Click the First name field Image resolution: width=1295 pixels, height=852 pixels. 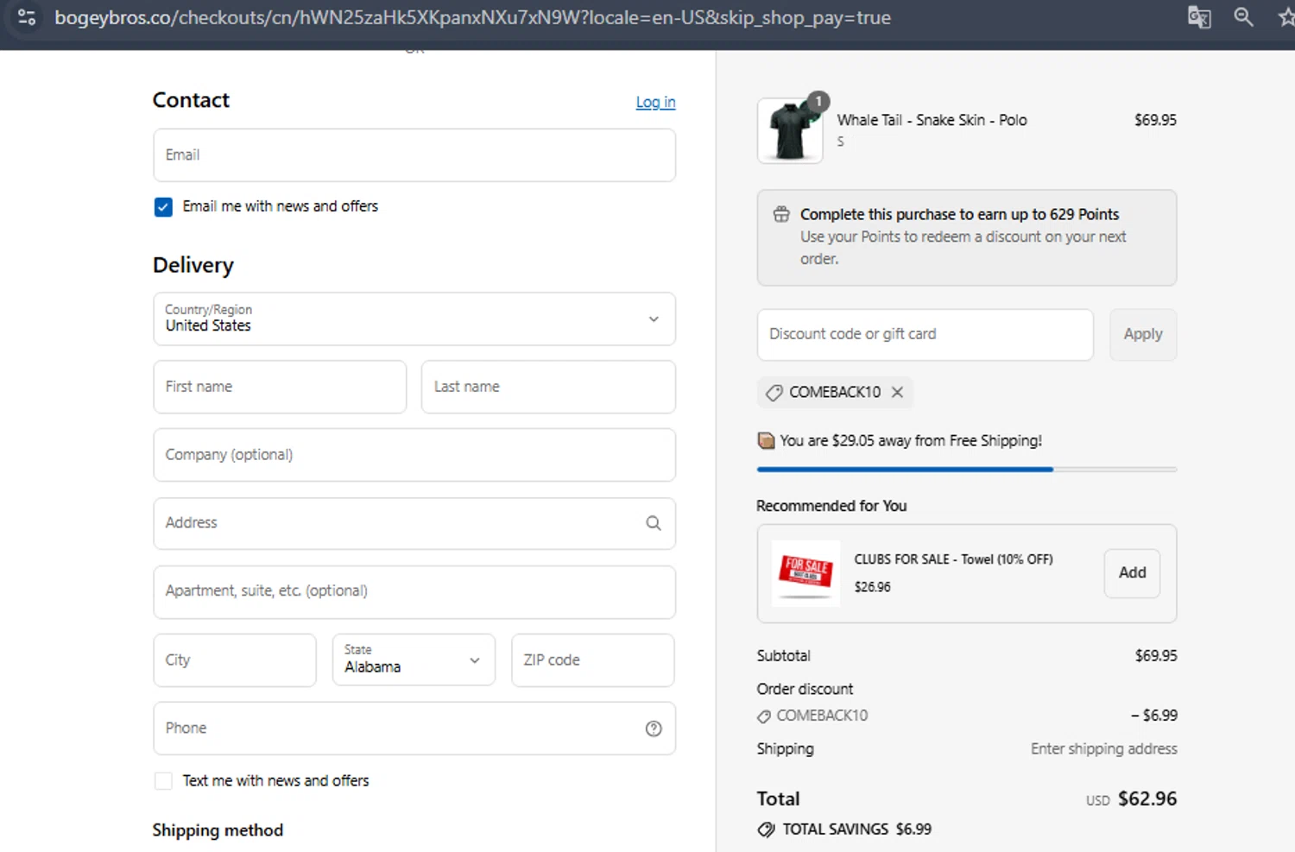point(280,387)
